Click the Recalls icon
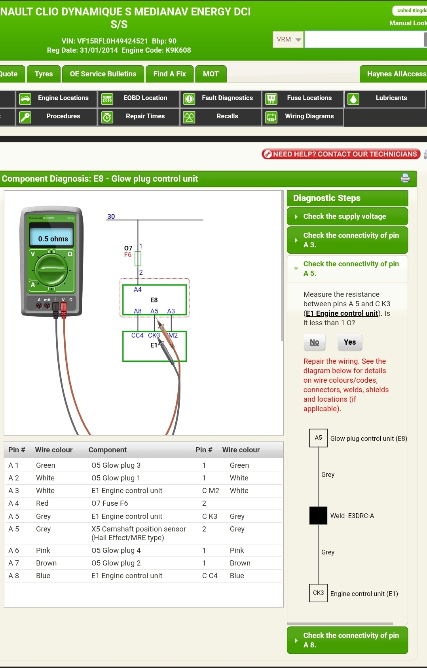The width and height of the screenshot is (427, 668). (x=189, y=117)
